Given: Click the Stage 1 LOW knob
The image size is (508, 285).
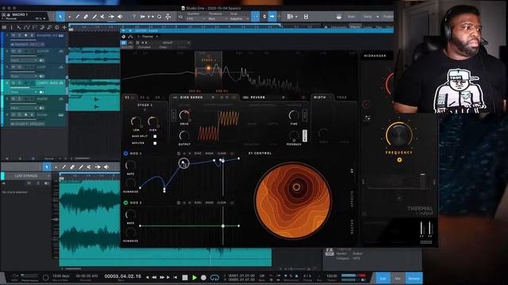Looking at the screenshot, I should coord(136,121).
